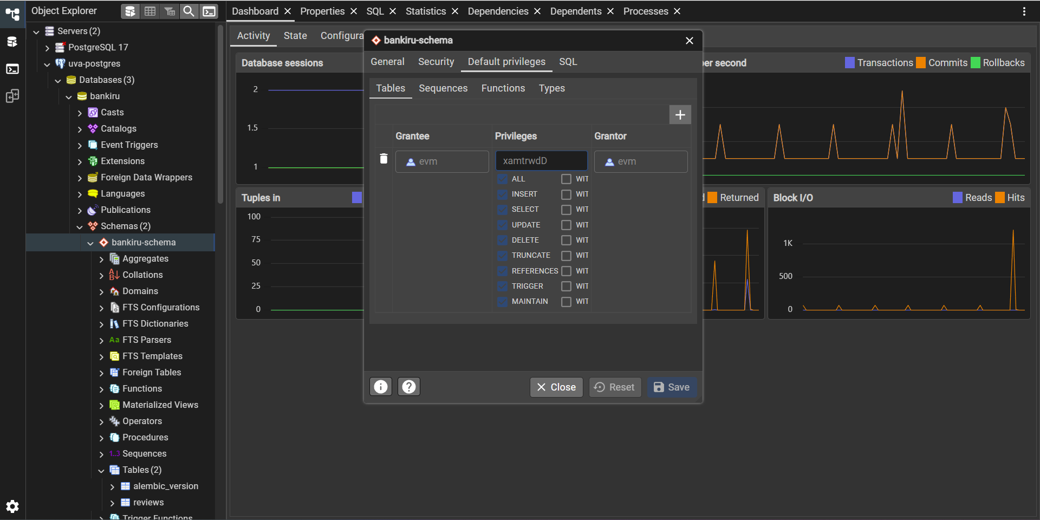Image resolution: width=1040 pixels, height=520 pixels.
Task: Click the Extensions node icon in tree
Action: (93, 161)
